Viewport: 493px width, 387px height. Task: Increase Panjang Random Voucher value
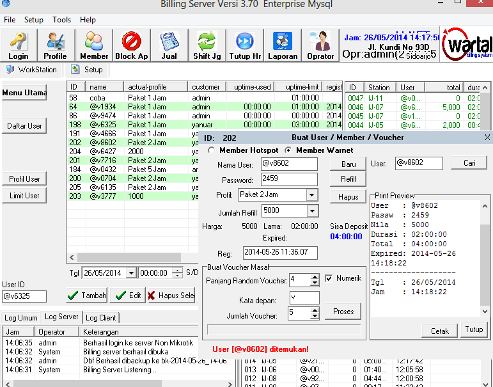point(315,277)
